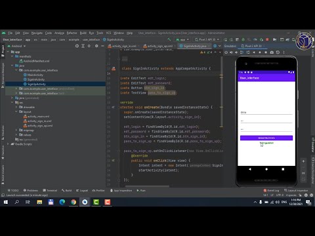
Task: Click the Collapse All icon in Project panel
Action: tap(89, 46)
